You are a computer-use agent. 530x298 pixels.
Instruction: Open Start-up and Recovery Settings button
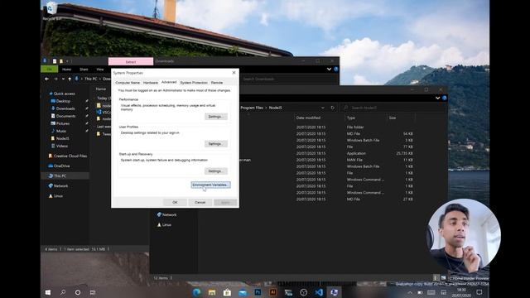pyautogui.click(x=215, y=171)
